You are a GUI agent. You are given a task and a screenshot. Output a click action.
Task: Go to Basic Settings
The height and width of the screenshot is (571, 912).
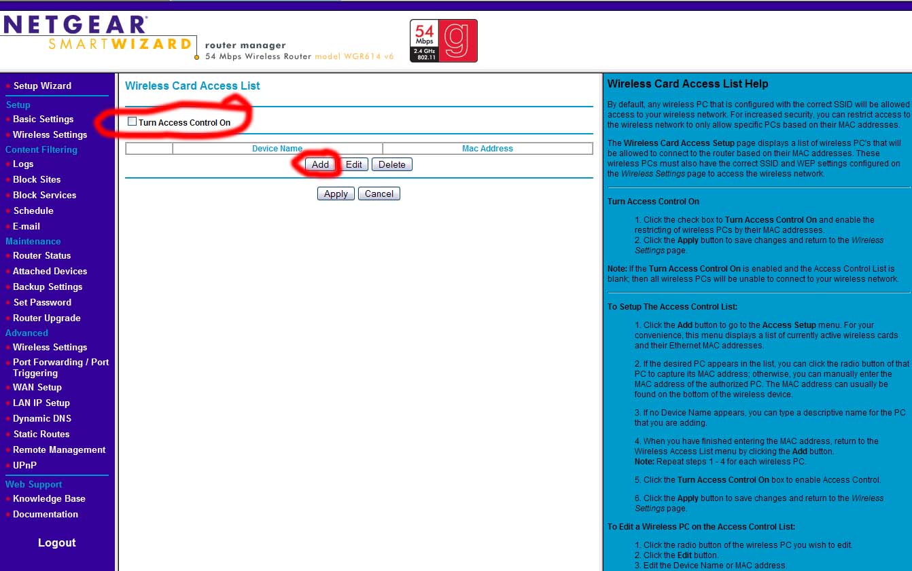(x=43, y=119)
